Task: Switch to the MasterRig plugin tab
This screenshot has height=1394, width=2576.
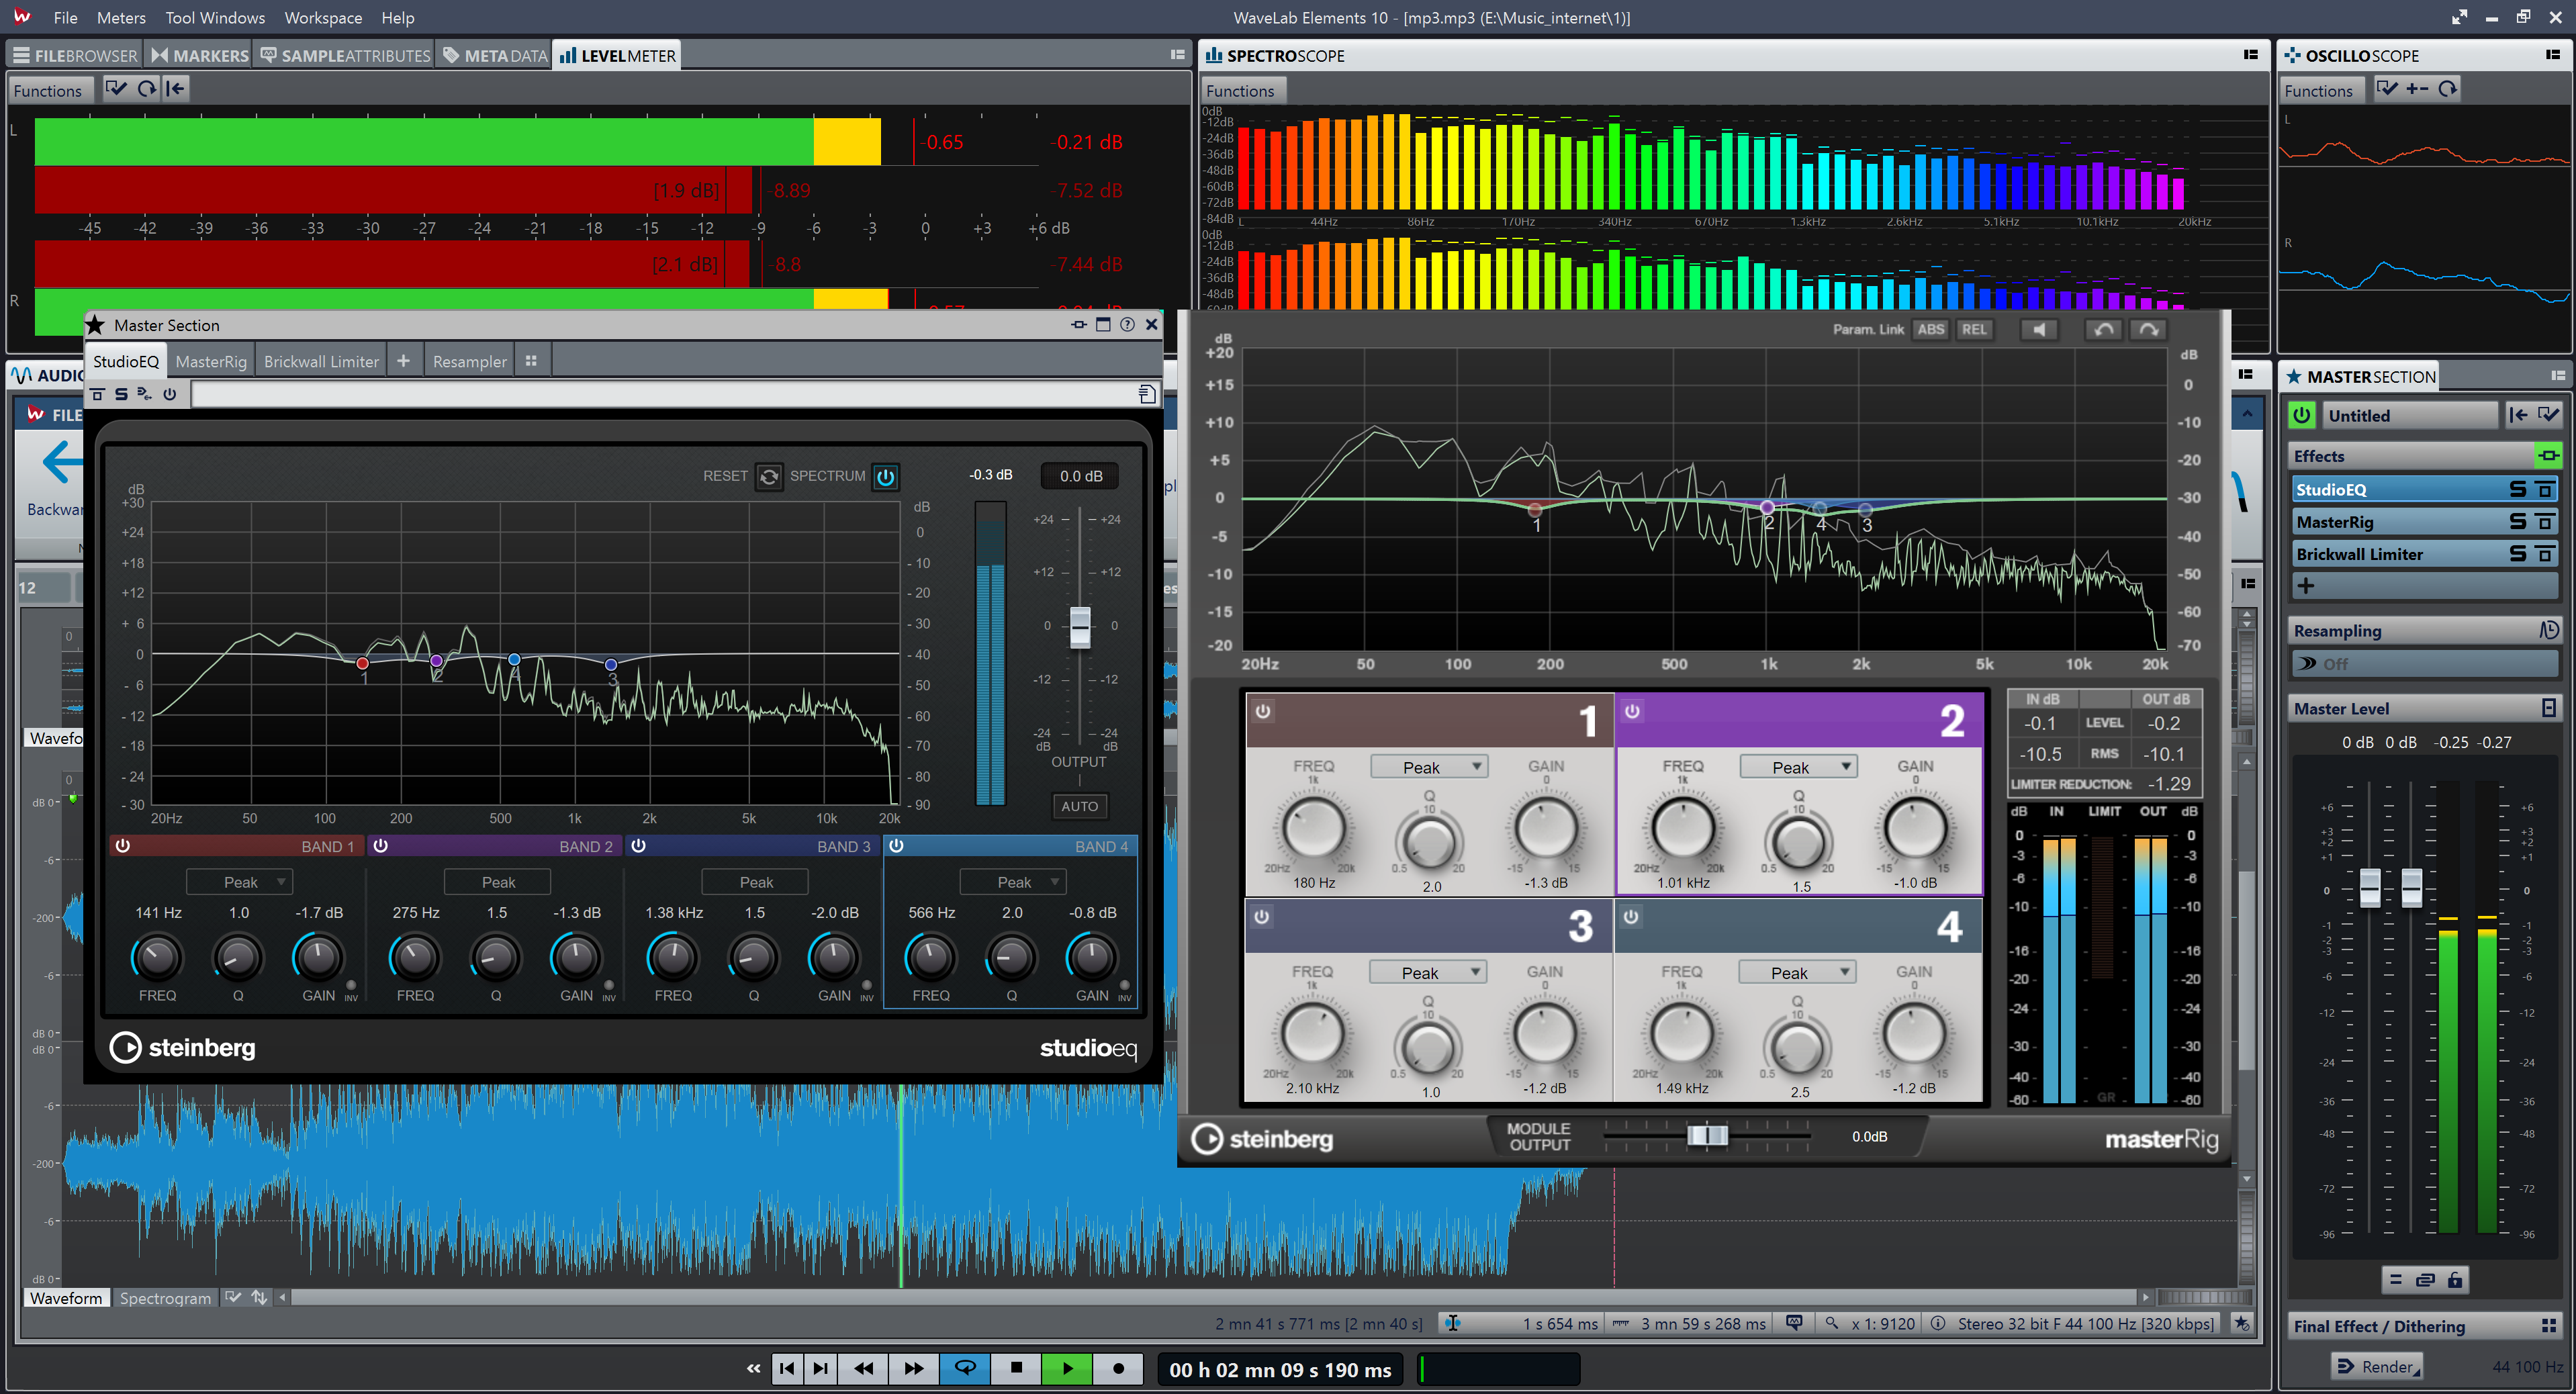Action: click(211, 361)
